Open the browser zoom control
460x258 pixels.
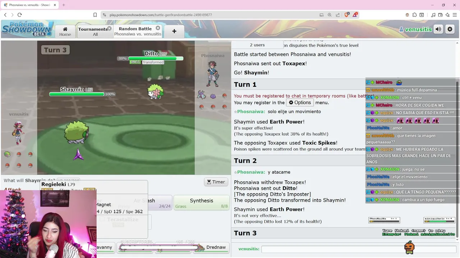(x=330, y=15)
